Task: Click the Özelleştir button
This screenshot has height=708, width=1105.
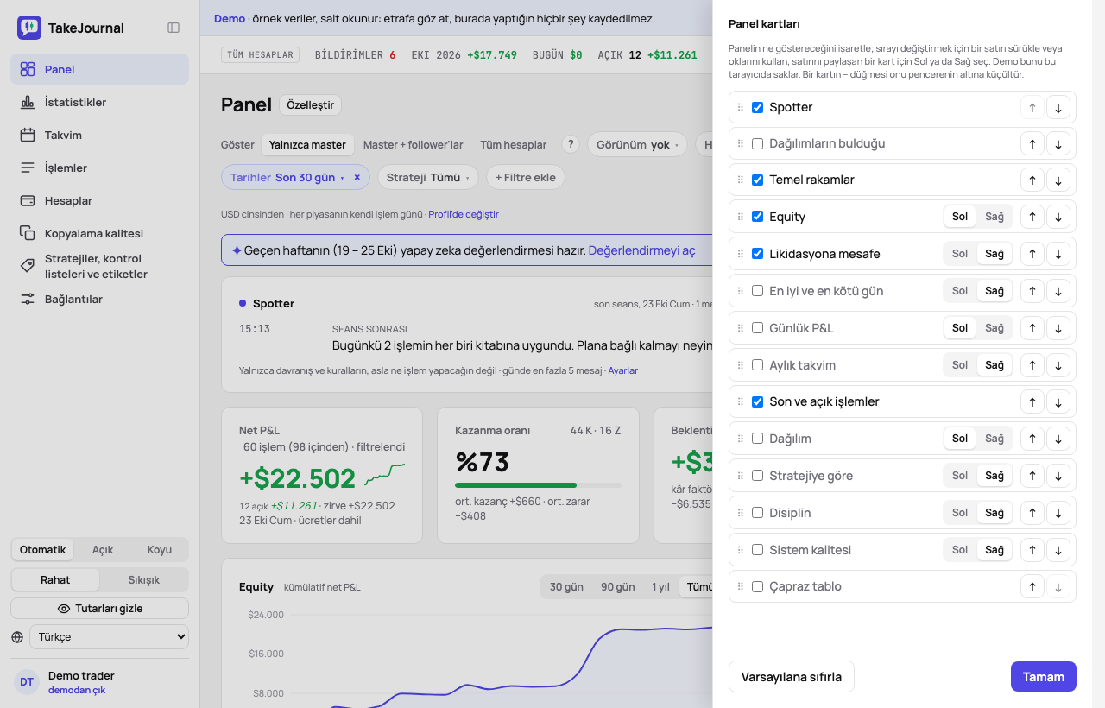Action: point(310,104)
